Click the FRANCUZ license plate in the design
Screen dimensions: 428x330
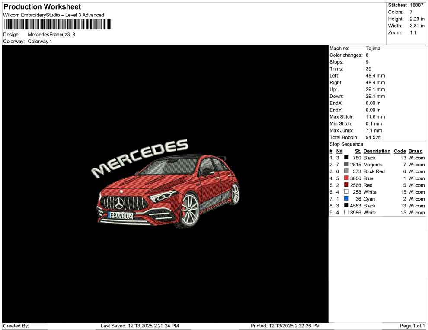tap(122, 215)
